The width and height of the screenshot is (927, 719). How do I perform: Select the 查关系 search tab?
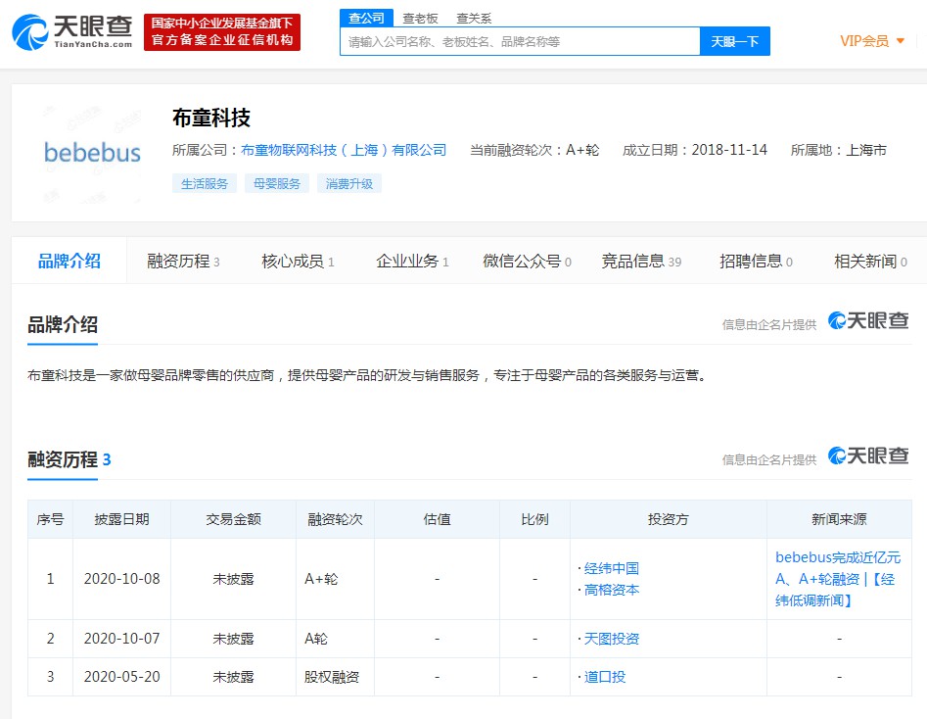(474, 19)
